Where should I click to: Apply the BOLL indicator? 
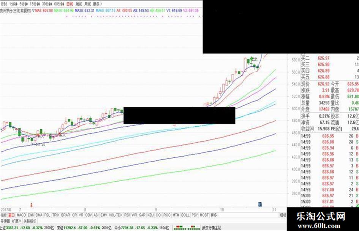[185, 215]
